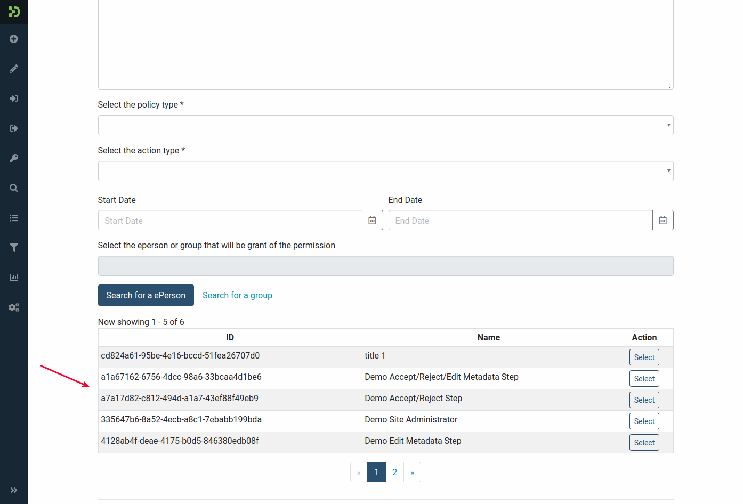Open End Date calendar picker

pyautogui.click(x=663, y=220)
